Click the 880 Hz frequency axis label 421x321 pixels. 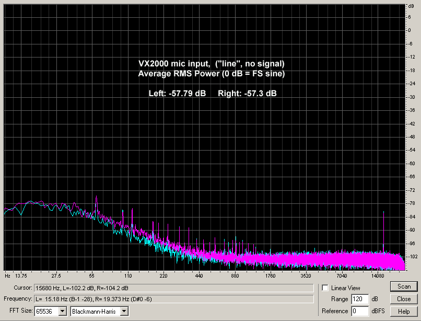coord(235,276)
